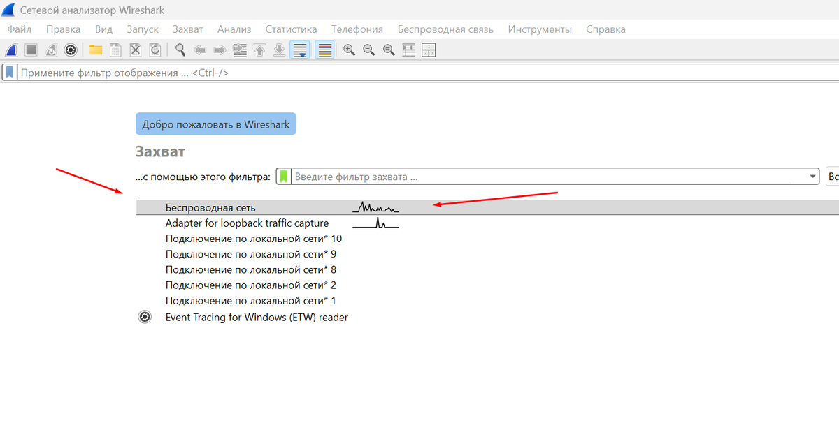Open the Вид menu
This screenshot has width=839, height=439.
[103, 29]
